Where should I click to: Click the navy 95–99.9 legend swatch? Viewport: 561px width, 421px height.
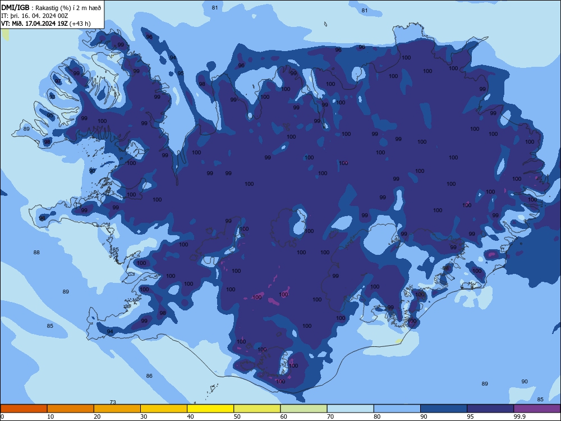[490, 409]
